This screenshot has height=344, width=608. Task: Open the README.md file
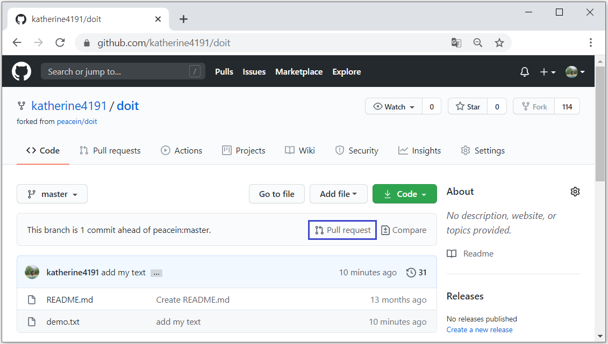70,300
